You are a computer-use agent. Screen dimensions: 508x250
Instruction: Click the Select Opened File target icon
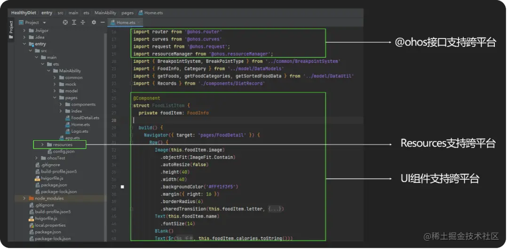[x=65, y=23]
